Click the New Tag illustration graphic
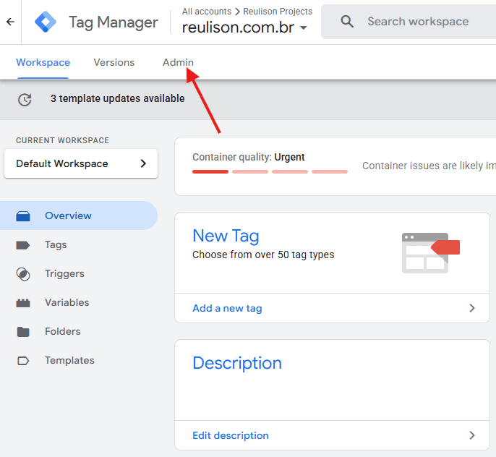The image size is (496, 457). coord(430,252)
